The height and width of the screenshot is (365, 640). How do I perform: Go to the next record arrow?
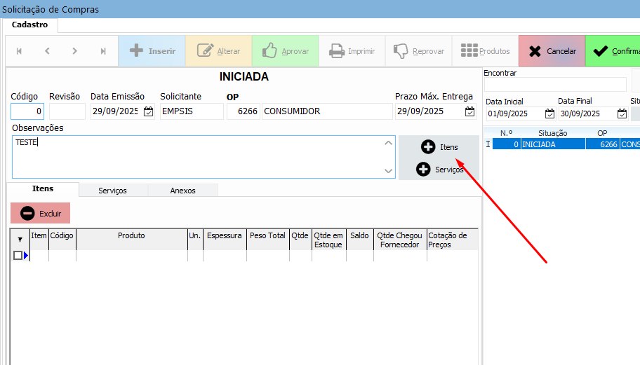coord(74,51)
